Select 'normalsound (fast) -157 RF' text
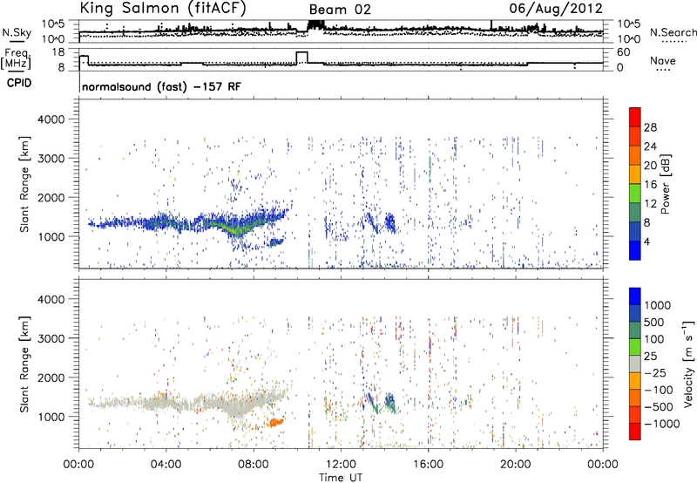The height and width of the screenshot is (483, 697). pyautogui.click(x=162, y=86)
